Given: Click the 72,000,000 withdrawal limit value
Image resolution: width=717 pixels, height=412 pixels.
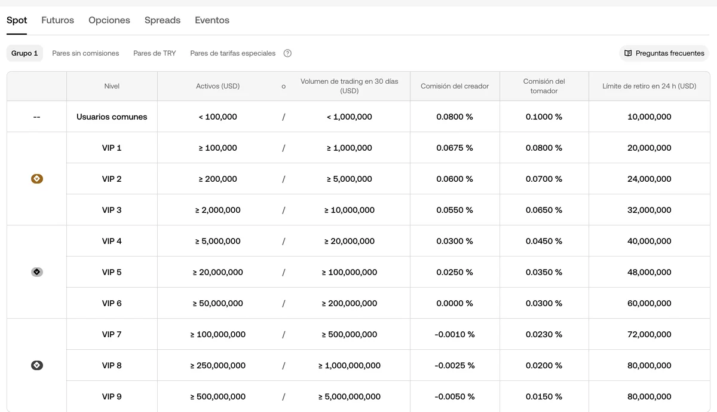Looking at the screenshot, I should 649,334.
